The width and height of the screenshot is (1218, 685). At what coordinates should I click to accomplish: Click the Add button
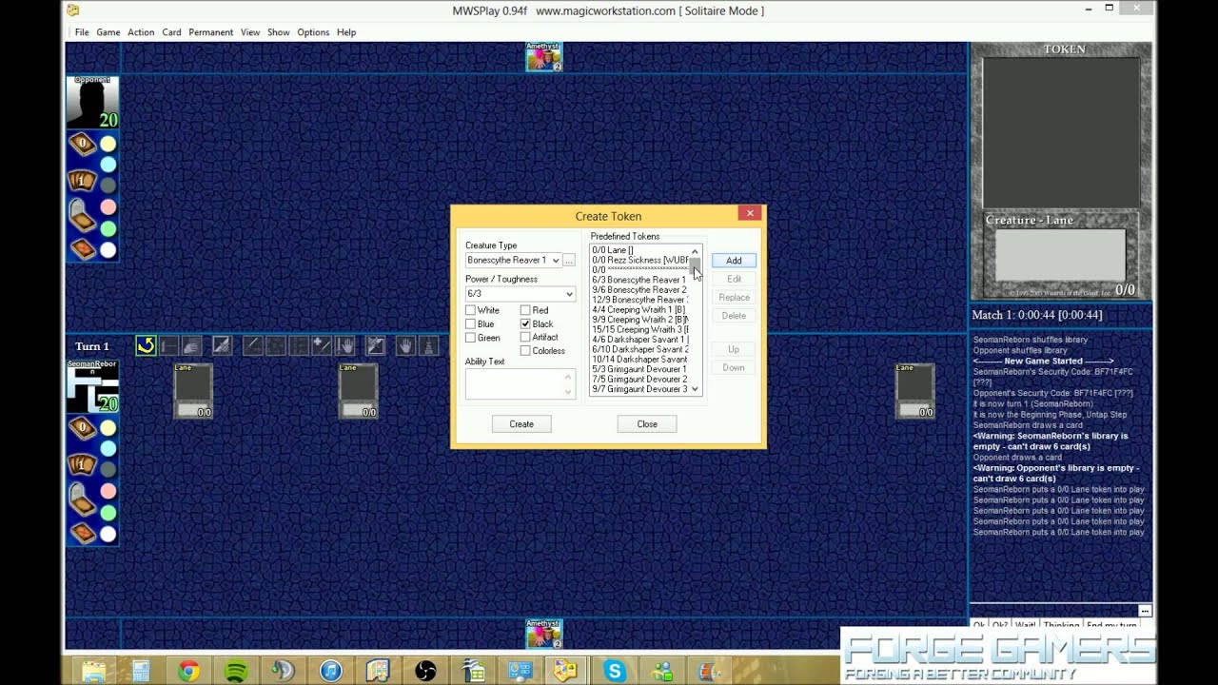[x=734, y=261]
